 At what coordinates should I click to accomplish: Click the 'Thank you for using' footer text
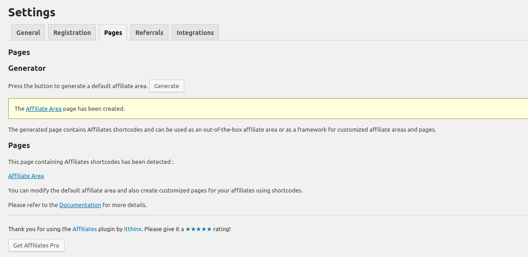click(x=39, y=229)
